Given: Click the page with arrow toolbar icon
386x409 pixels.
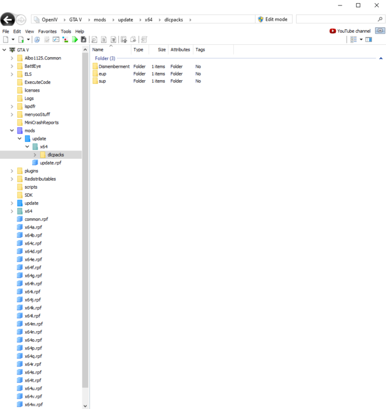Looking at the screenshot, I should coord(133,40).
